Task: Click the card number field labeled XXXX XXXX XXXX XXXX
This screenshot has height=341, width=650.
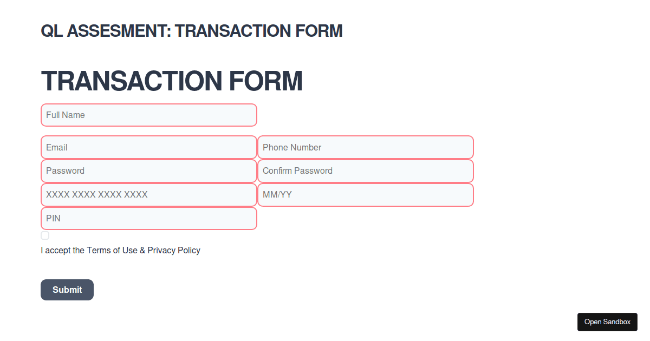Action: coord(149,194)
